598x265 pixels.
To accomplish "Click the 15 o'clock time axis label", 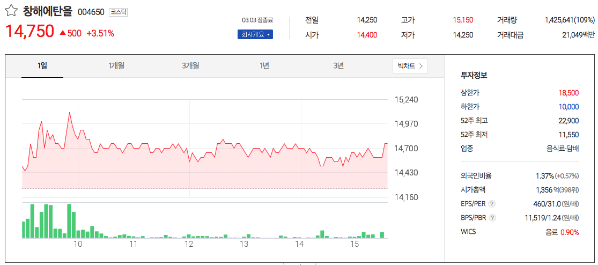I will click(x=355, y=245).
